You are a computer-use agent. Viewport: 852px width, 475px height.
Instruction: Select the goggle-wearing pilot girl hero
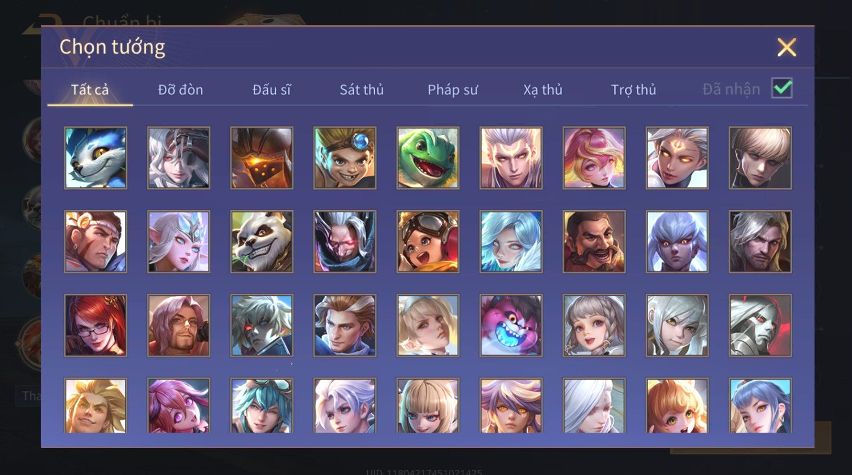click(x=428, y=242)
